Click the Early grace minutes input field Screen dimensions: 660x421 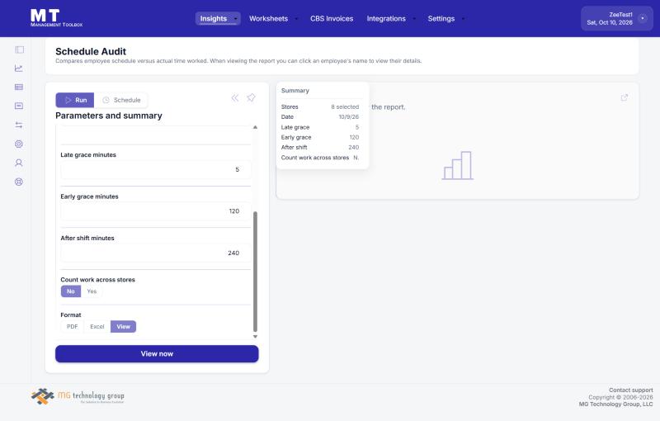(156, 211)
